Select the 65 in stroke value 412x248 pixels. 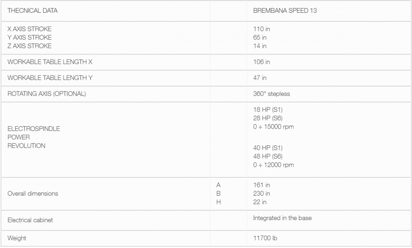[260, 38]
